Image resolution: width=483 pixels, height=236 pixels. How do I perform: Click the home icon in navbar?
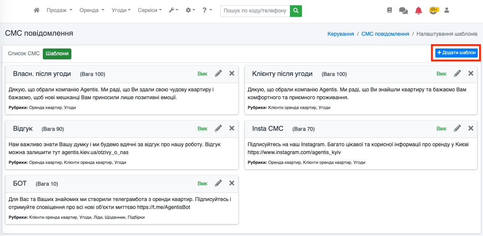point(36,11)
